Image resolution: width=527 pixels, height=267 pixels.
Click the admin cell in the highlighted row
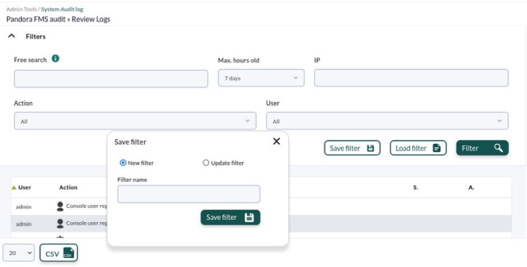pos(24,224)
